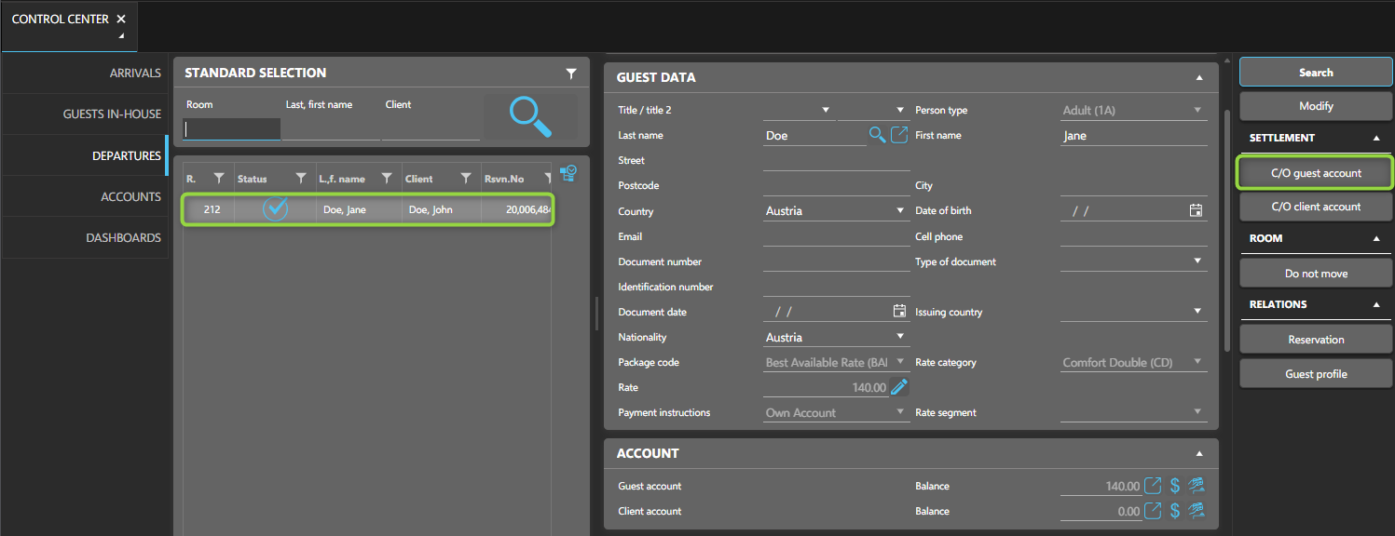Open the Client account balance link icon
Screen dimensions: 1395x536
[x=1153, y=511]
